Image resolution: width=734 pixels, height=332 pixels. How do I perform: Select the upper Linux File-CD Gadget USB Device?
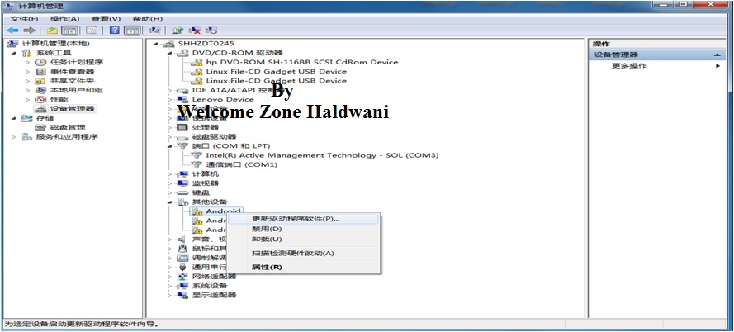277,72
